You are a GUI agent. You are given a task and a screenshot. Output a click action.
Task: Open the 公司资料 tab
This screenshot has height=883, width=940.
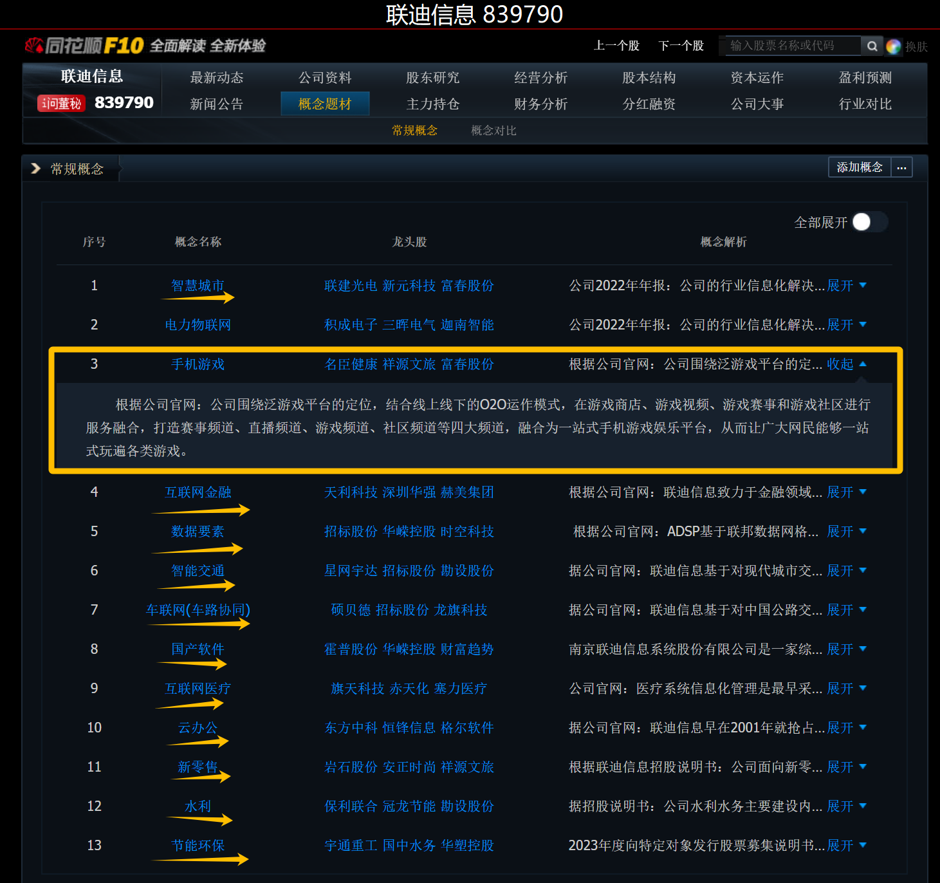click(x=325, y=78)
